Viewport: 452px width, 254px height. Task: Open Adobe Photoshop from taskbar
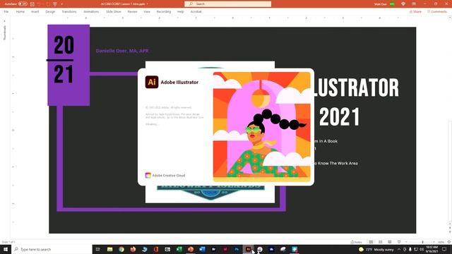tap(237, 249)
